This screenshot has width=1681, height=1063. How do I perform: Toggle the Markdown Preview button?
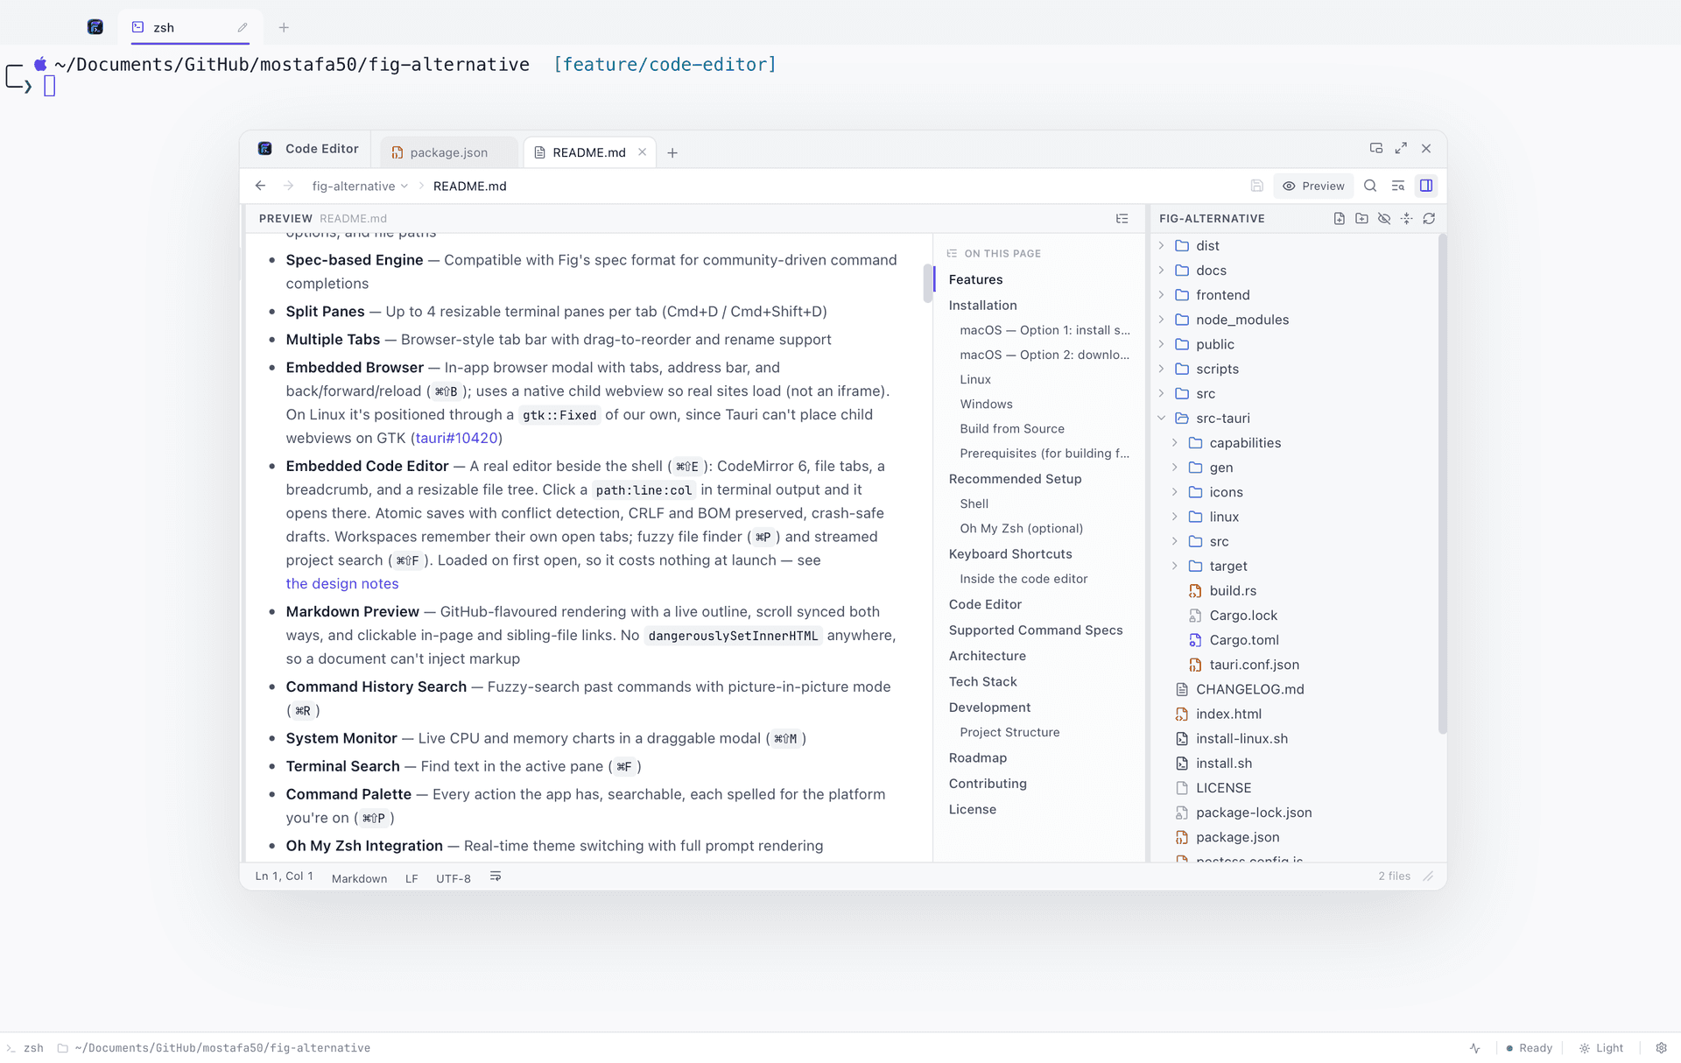click(x=1313, y=186)
